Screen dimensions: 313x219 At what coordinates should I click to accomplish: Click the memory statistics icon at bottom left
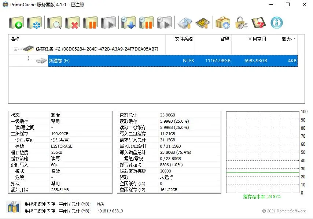coord(13,207)
